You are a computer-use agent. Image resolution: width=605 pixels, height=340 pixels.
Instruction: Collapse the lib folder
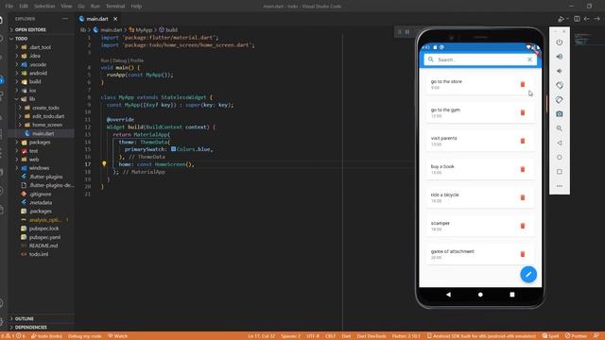point(31,99)
